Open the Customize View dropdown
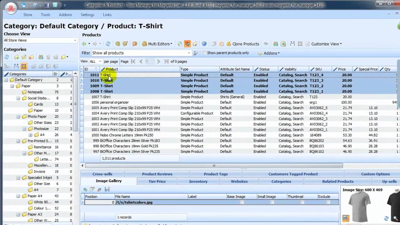This screenshot has height=225, width=400. 324,44
